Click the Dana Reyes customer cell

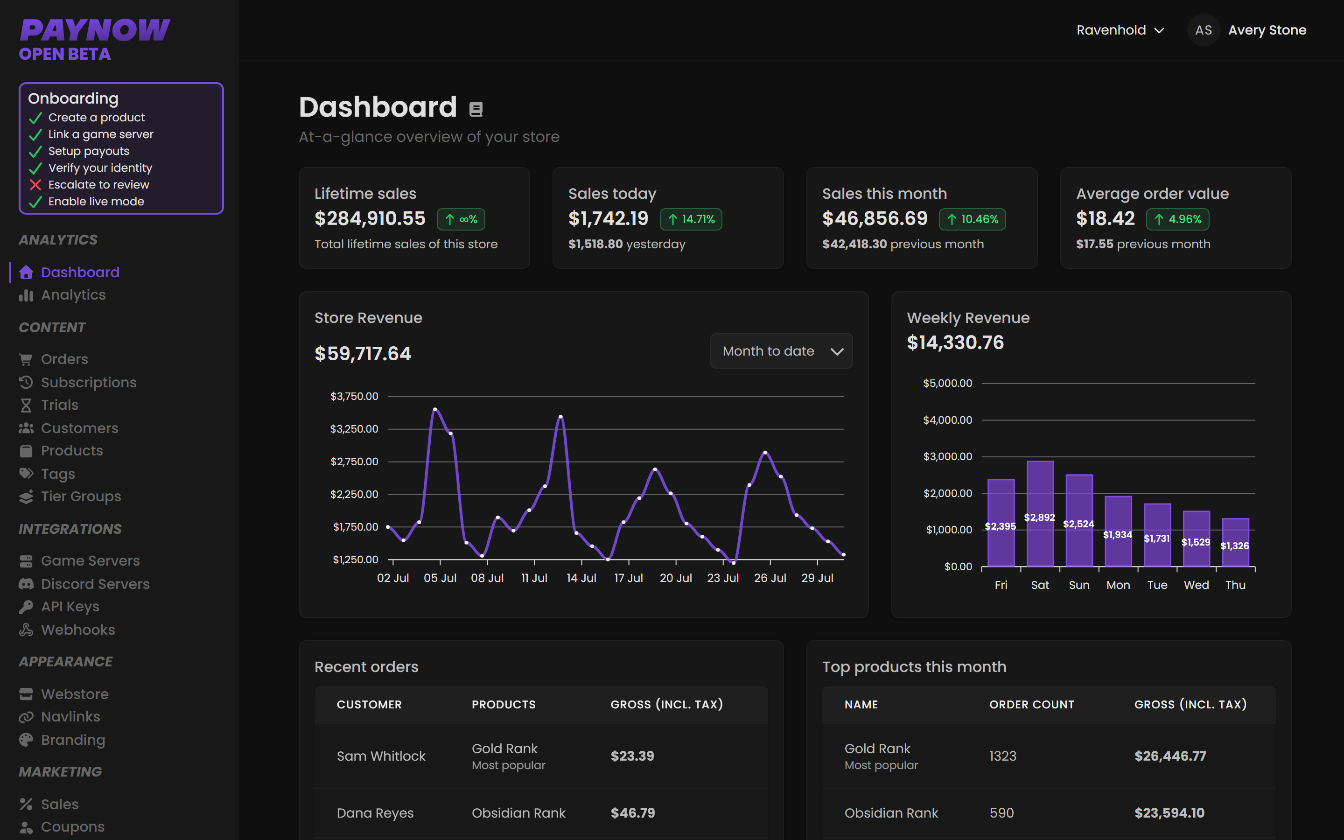click(375, 813)
